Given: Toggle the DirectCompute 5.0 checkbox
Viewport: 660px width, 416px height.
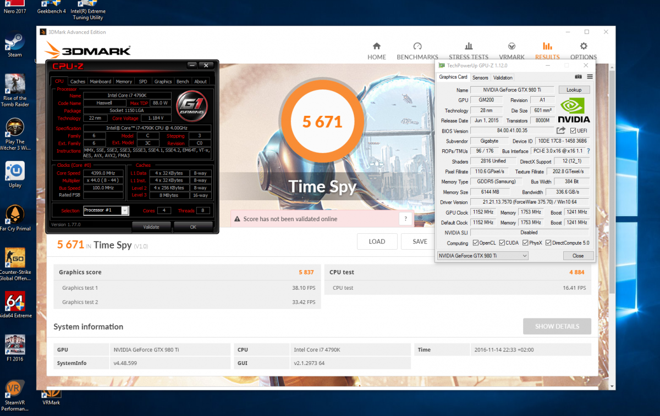Looking at the screenshot, I should (x=548, y=243).
